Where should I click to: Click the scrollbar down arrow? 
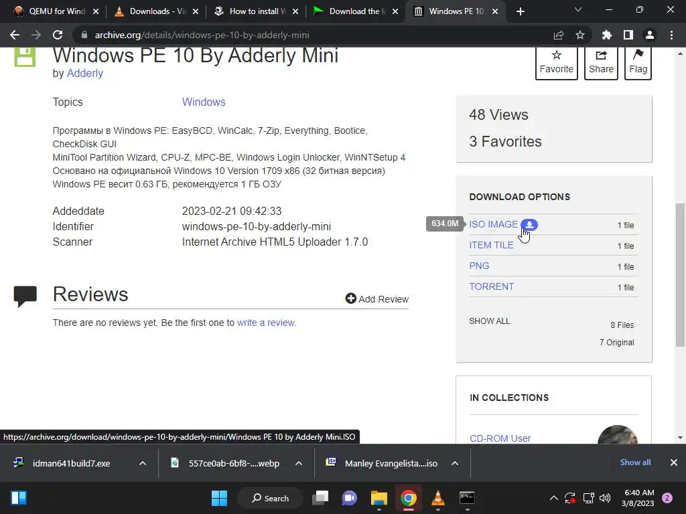coord(680,438)
